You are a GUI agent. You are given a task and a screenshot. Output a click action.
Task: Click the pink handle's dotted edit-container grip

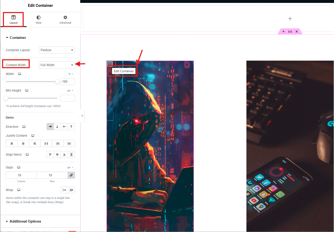(290, 31)
